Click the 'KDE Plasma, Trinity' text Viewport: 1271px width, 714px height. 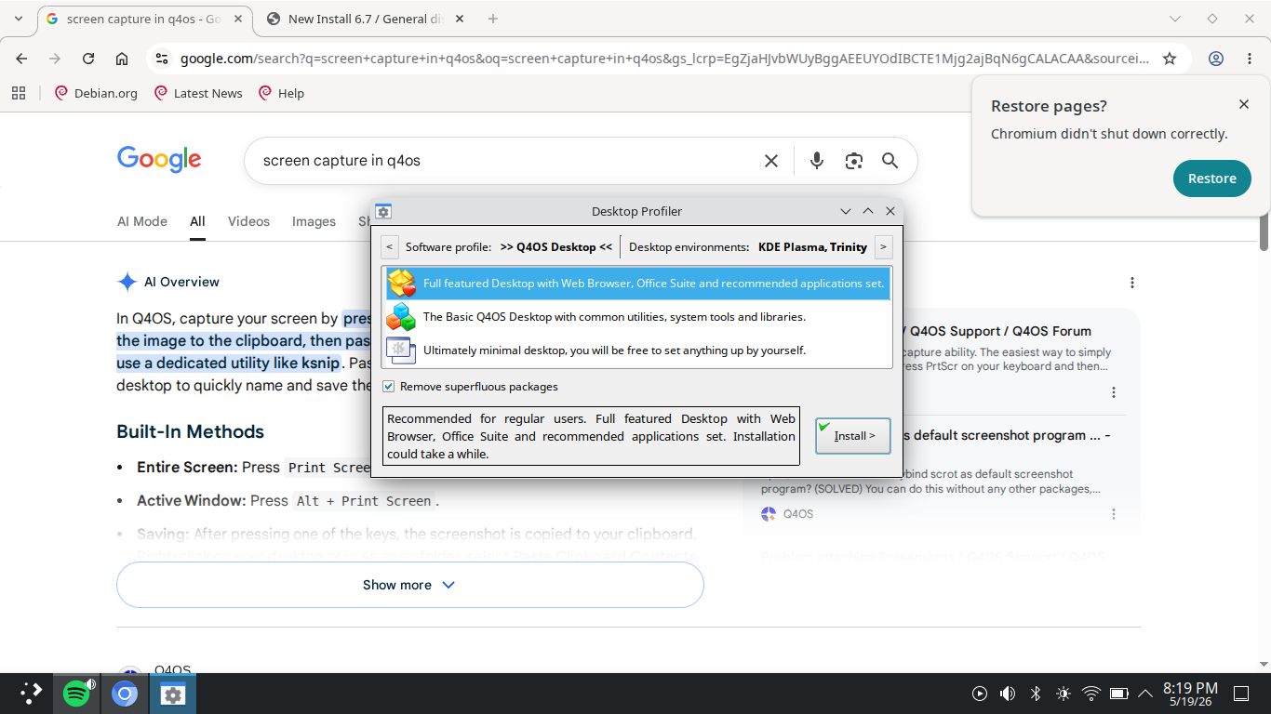coord(812,247)
